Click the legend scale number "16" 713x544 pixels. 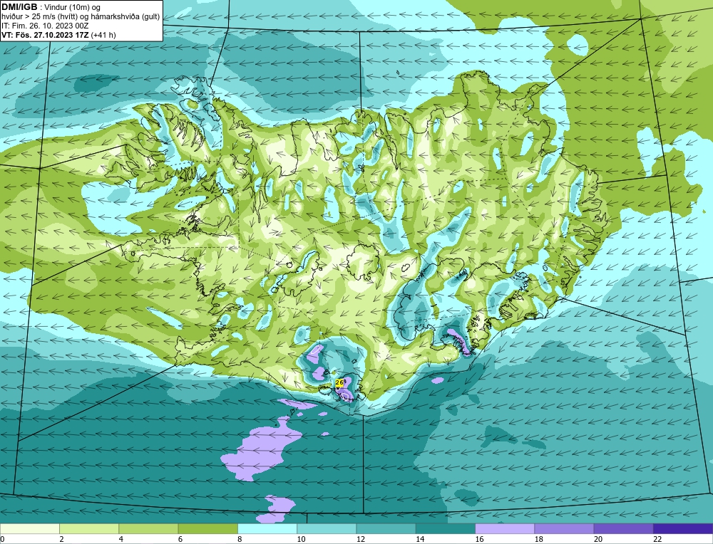479,539
